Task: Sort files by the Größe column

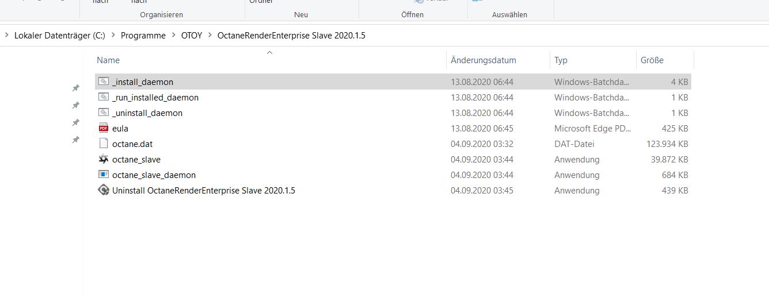Action: [652, 60]
